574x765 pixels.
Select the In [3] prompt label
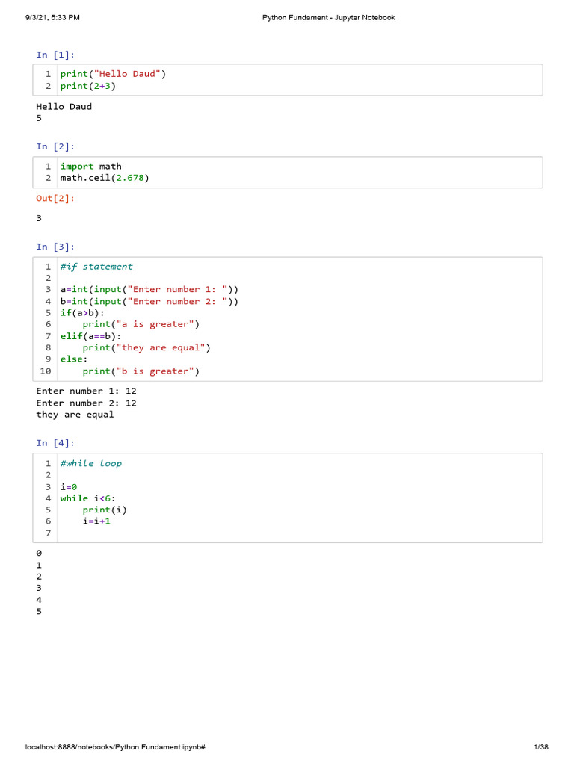pos(56,247)
